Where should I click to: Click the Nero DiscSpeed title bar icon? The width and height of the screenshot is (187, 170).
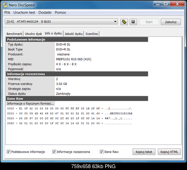5,5
